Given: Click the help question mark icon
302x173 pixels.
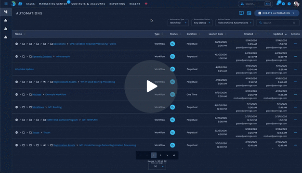Looking at the screenshot, I should (x=289, y=4).
